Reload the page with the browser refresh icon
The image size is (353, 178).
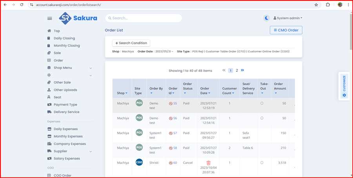pos(22,5)
